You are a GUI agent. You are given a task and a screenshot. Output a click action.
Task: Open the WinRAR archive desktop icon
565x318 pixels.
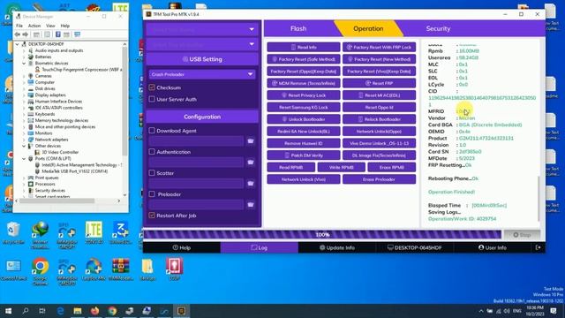[x=121, y=269]
